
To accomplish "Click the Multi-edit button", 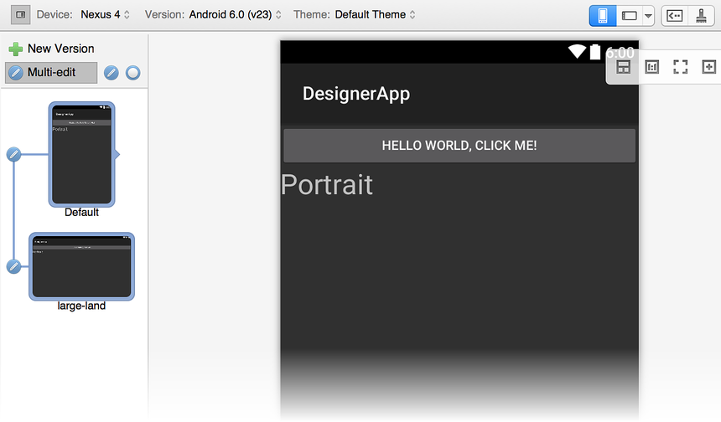I will [x=51, y=73].
